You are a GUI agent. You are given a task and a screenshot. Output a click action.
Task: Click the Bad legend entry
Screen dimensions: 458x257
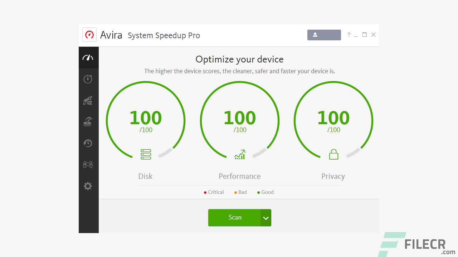[x=240, y=192]
